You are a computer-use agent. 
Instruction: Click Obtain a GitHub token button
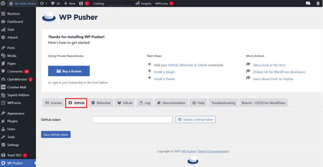pos(195,119)
